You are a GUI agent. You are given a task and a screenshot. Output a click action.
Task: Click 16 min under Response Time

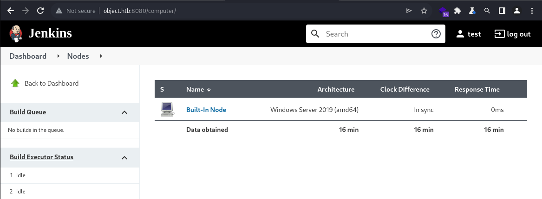pyautogui.click(x=494, y=130)
